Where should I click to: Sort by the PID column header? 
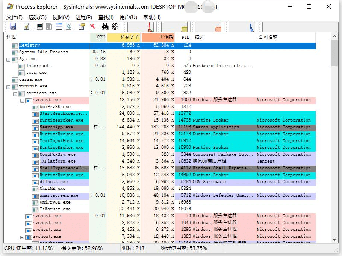pos(183,37)
